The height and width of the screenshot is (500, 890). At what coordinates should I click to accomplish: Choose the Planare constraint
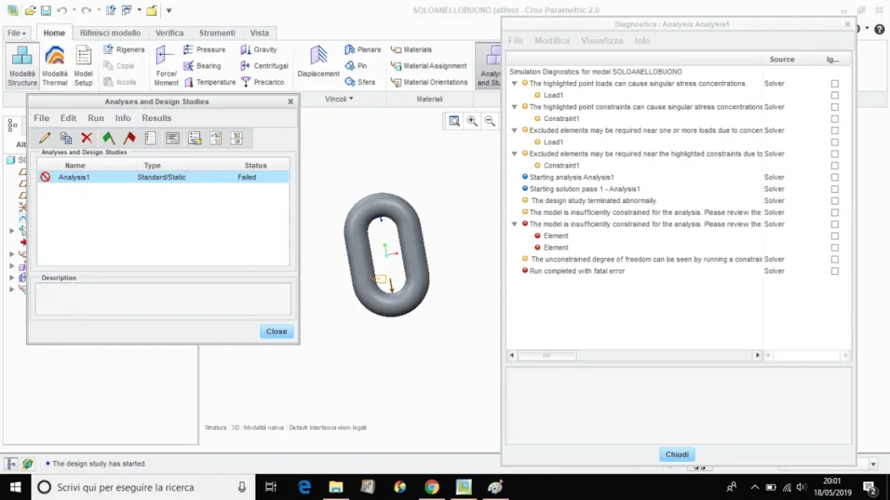click(x=363, y=49)
